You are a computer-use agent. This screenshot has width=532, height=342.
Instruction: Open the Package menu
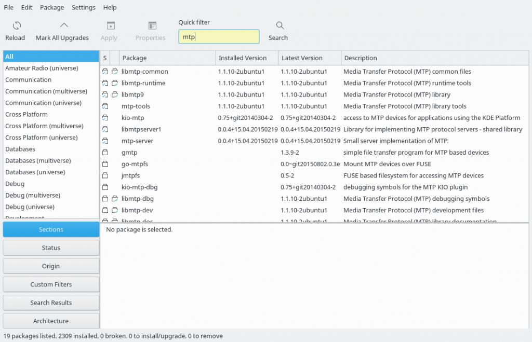(52, 8)
